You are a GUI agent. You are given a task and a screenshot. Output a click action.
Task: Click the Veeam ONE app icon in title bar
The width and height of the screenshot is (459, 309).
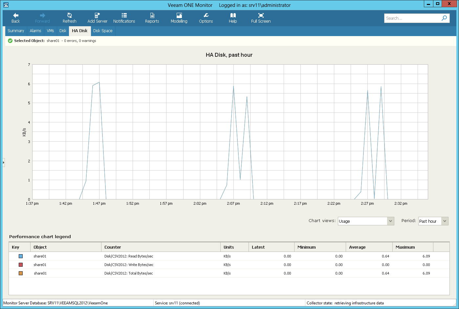[x=6, y=5]
